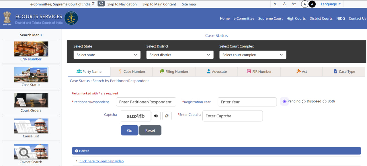
Task: Click inside the Enter Captcha field
Action: pyautogui.click(x=232, y=116)
